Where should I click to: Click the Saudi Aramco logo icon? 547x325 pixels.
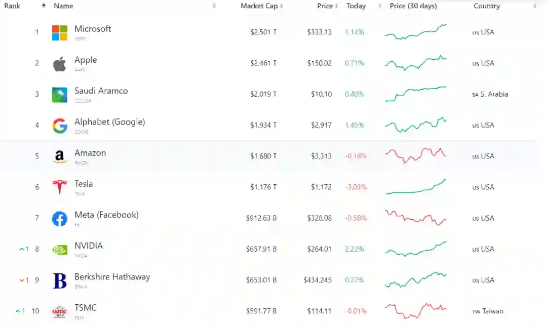click(60, 95)
